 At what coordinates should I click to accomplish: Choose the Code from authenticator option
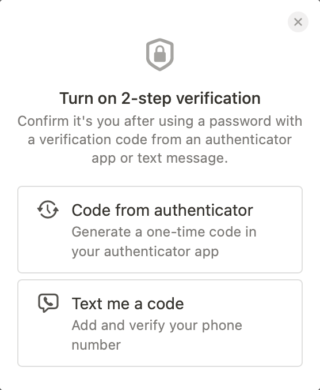pos(160,230)
